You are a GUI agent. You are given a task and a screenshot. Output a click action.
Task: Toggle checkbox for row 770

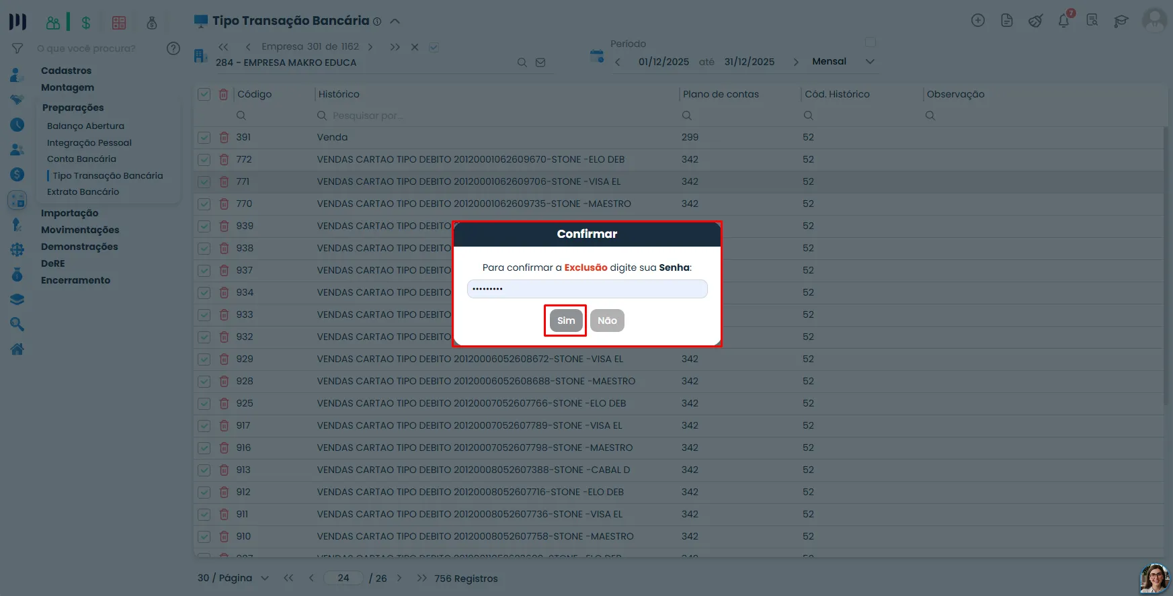tap(204, 204)
